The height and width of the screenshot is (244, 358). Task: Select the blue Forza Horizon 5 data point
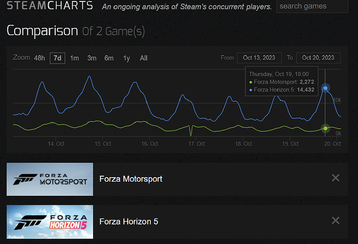click(325, 88)
